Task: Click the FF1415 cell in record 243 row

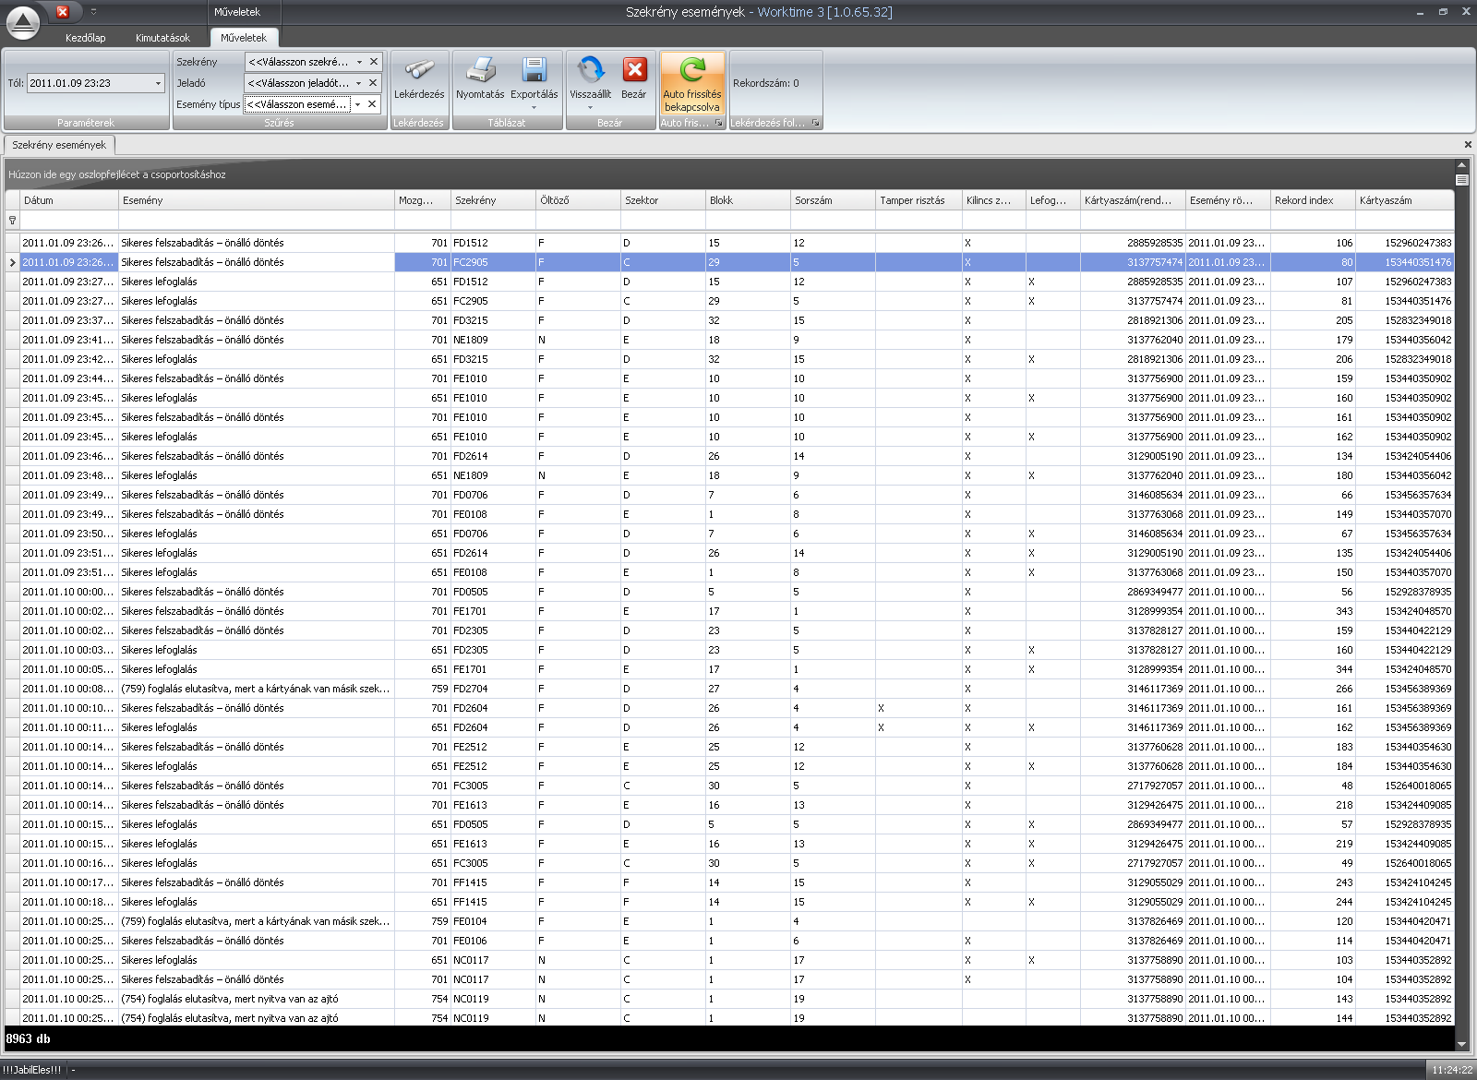Action: (493, 882)
